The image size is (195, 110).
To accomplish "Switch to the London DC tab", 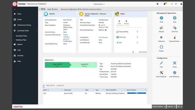I will 60,86.
